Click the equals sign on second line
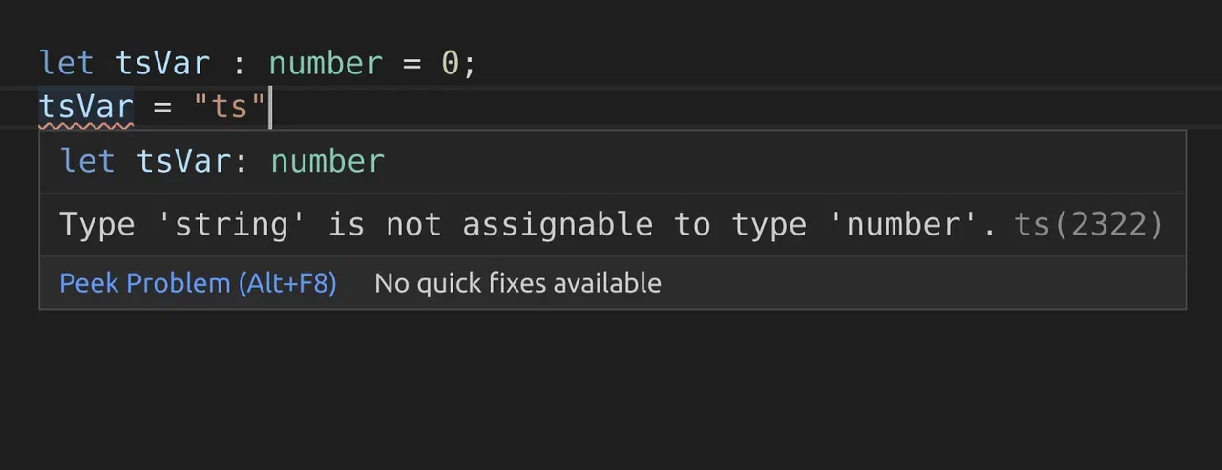 pos(162,107)
